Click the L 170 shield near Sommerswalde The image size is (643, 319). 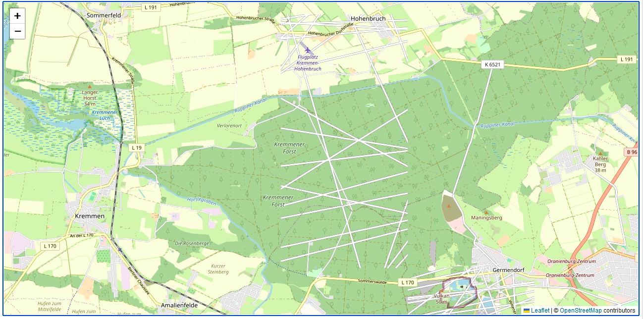coord(407,282)
